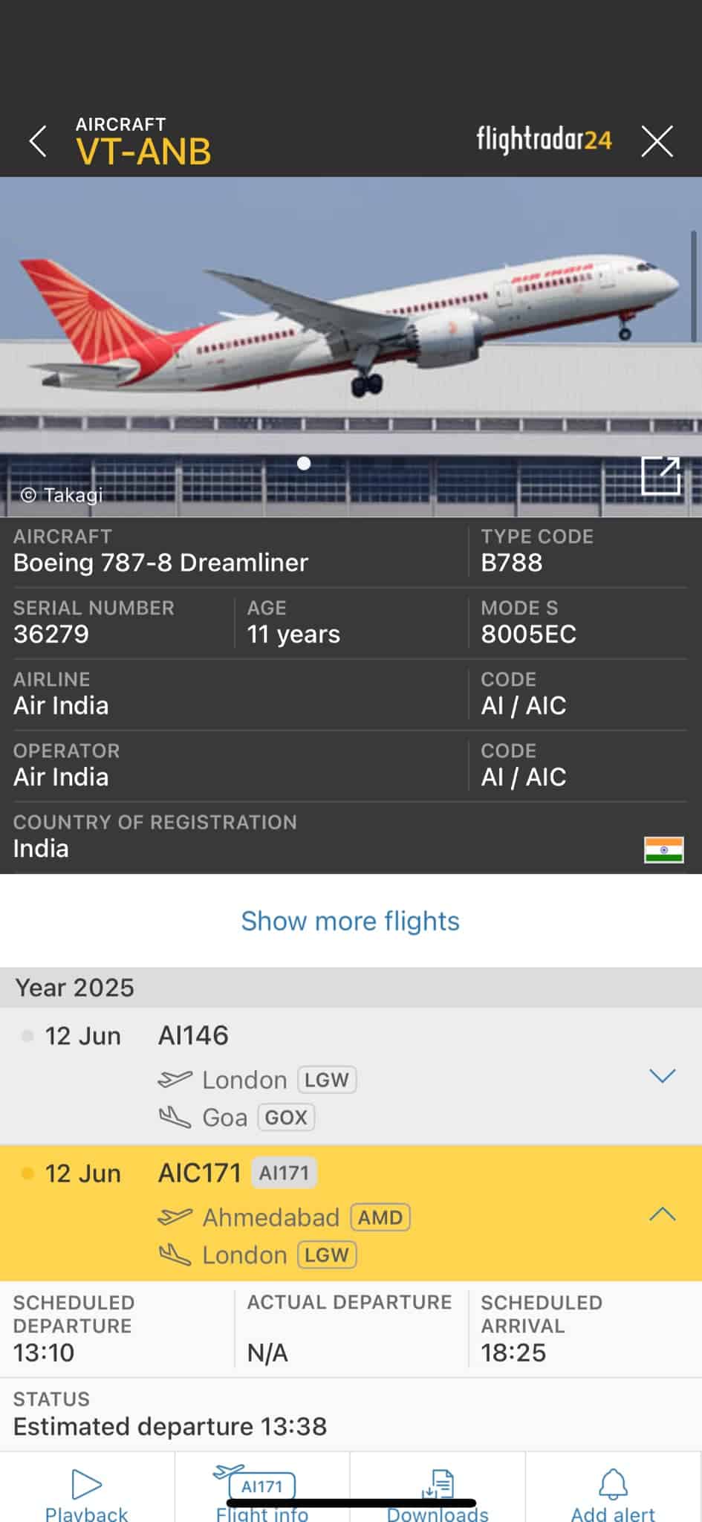Tap the India flag icon
Viewport: 702px width, 1522px height.
pyautogui.click(x=663, y=849)
